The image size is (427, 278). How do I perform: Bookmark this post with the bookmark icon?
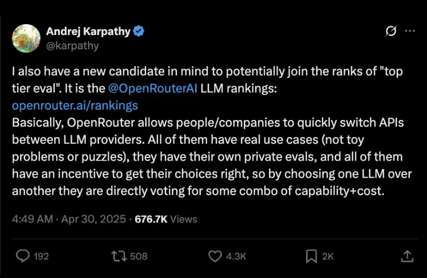pos(311,256)
